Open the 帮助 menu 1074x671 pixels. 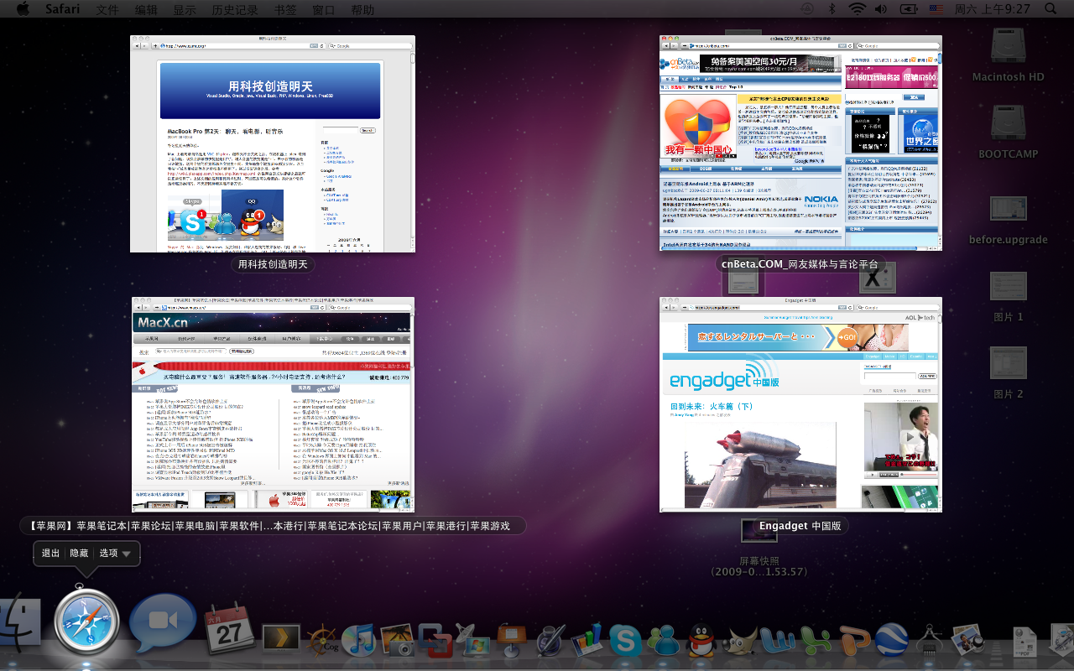(362, 9)
